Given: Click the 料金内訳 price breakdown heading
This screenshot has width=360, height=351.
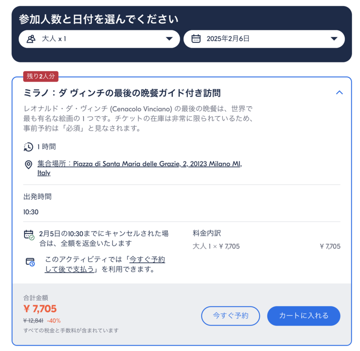Looking at the screenshot, I should pyautogui.click(x=207, y=233).
